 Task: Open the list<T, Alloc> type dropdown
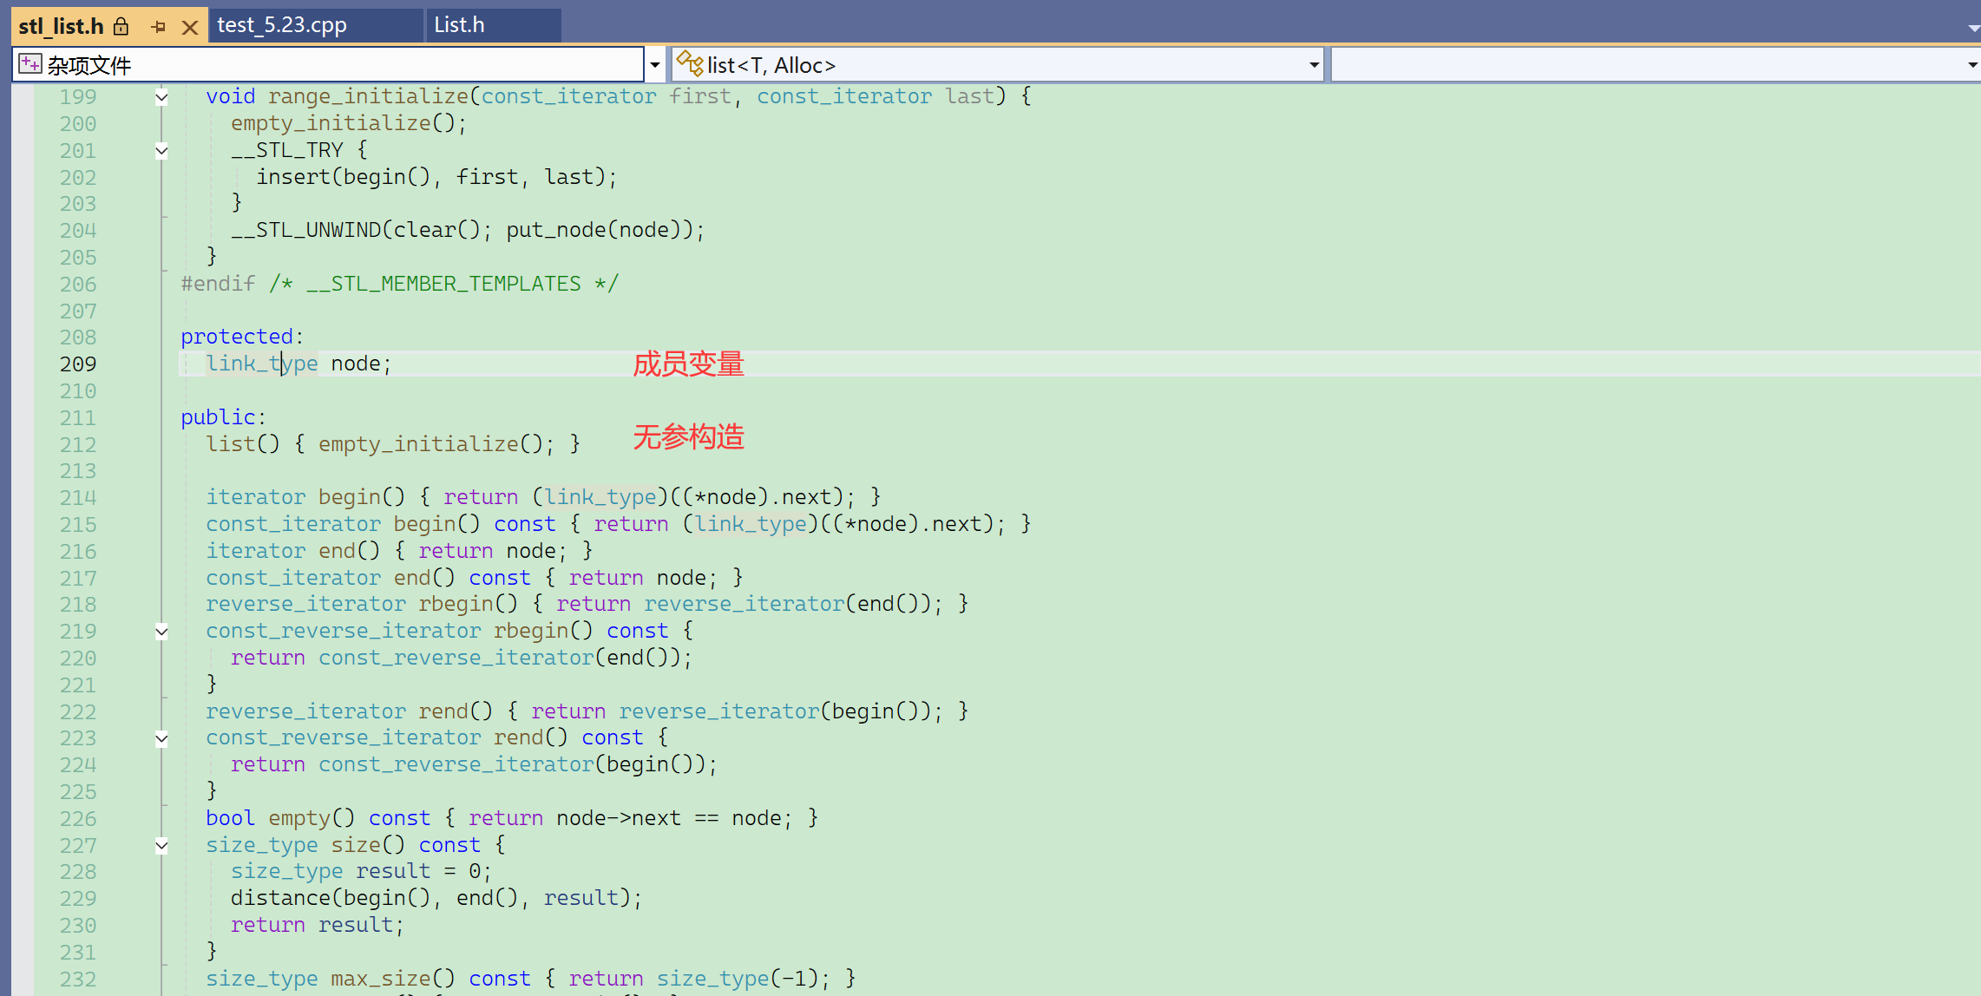pos(1315,65)
